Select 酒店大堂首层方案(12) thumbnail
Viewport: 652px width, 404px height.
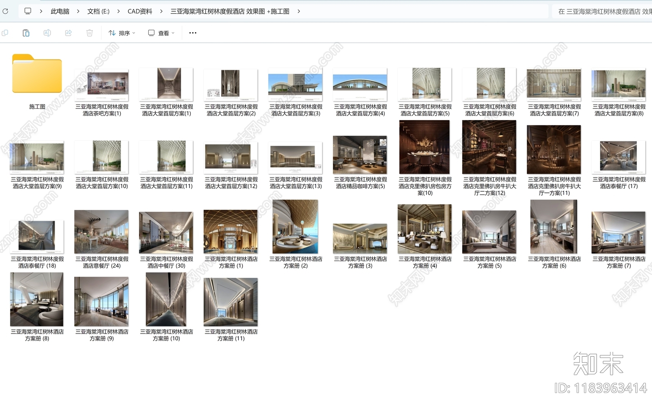[x=231, y=158]
